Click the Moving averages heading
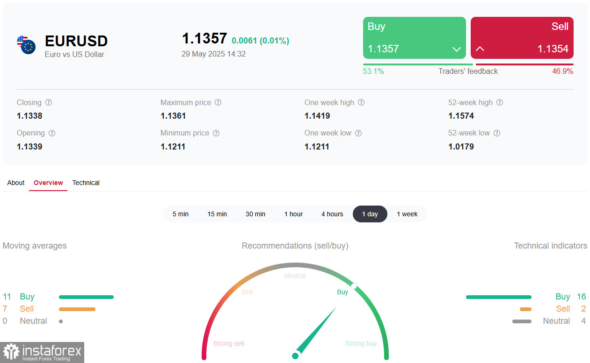 pyautogui.click(x=35, y=246)
